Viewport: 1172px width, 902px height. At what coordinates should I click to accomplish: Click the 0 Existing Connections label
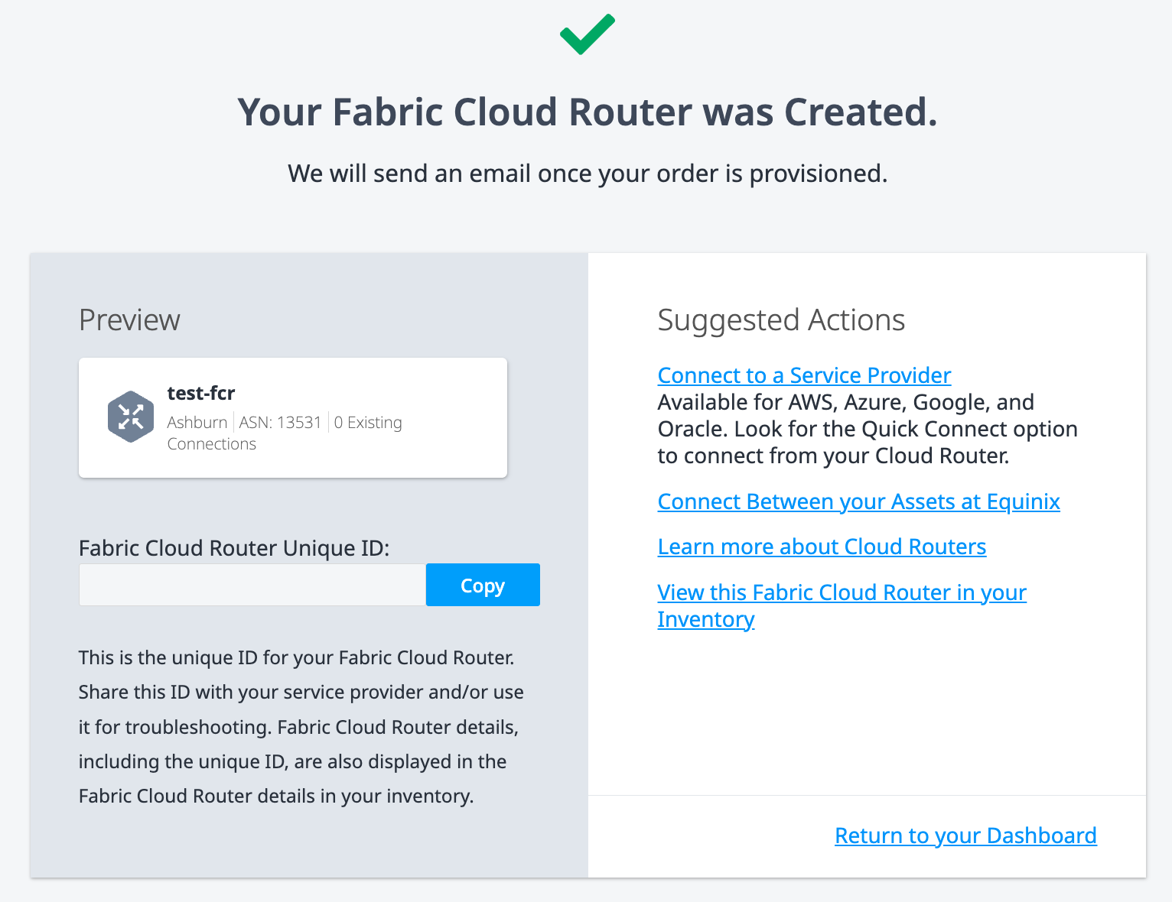pyautogui.click(x=285, y=433)
